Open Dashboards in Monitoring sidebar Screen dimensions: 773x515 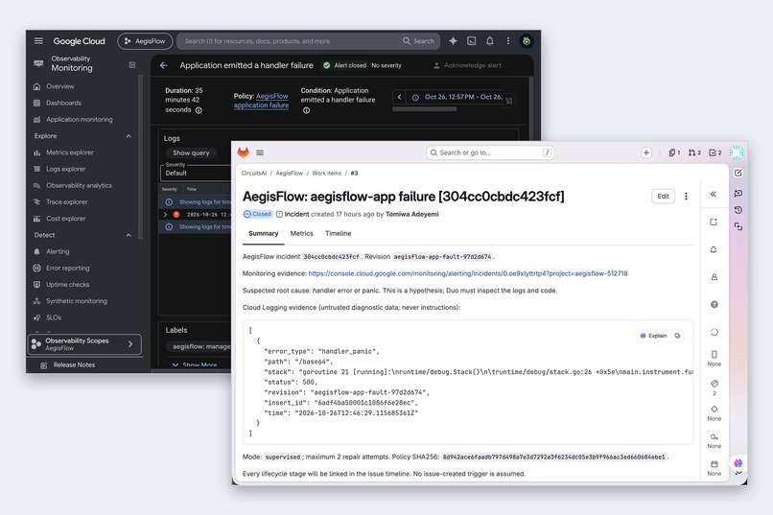63,103
